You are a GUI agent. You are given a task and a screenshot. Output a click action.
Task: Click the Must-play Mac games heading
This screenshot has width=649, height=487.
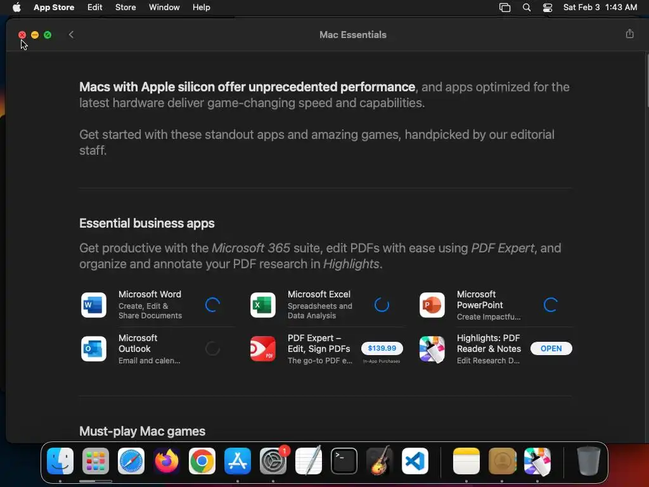[143, 431]
